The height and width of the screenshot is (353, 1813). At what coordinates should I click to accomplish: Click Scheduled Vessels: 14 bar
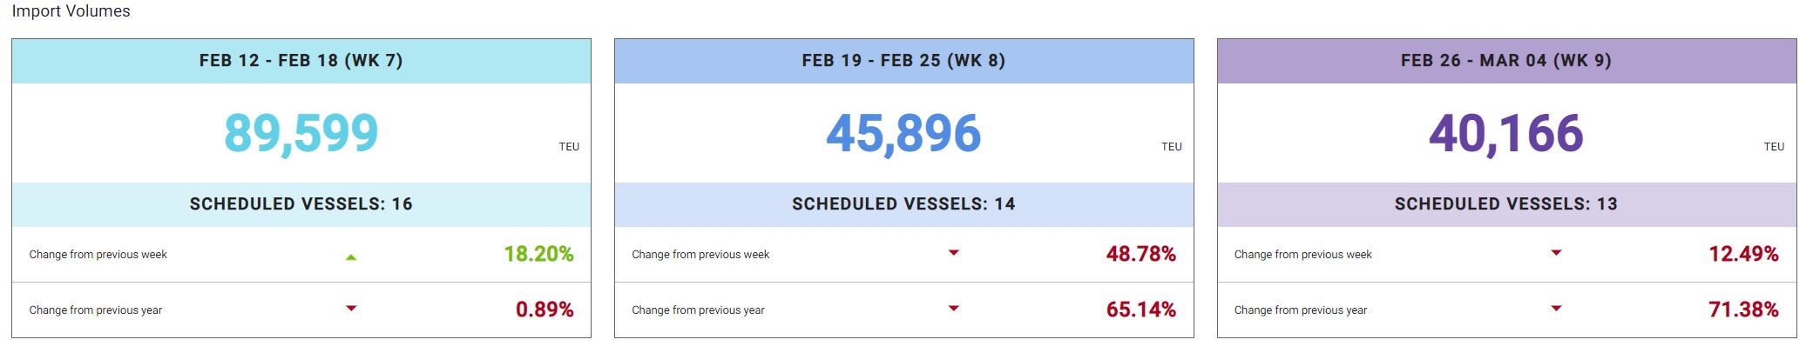click(x=903, y=204)
